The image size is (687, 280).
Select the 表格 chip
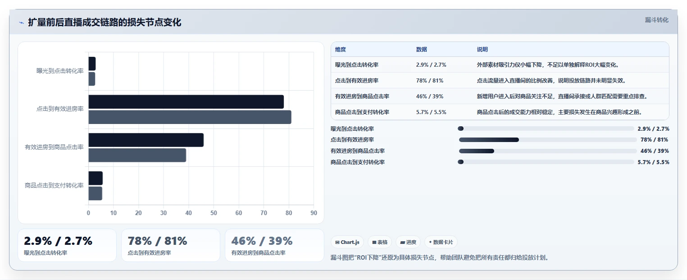380,242
